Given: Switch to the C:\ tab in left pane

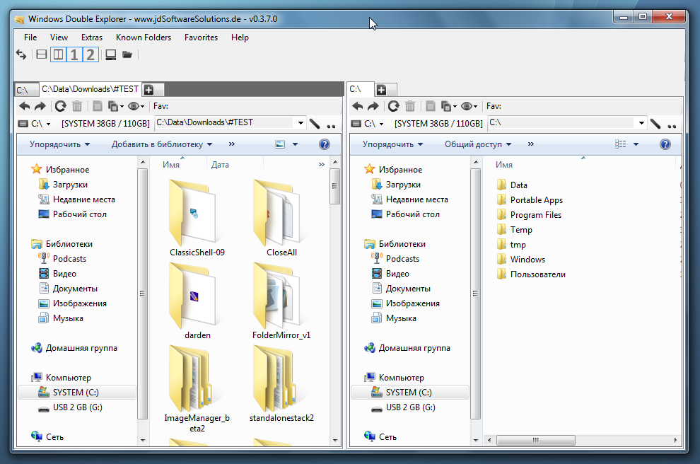Looking at the screenshot, I should (26, 91).
